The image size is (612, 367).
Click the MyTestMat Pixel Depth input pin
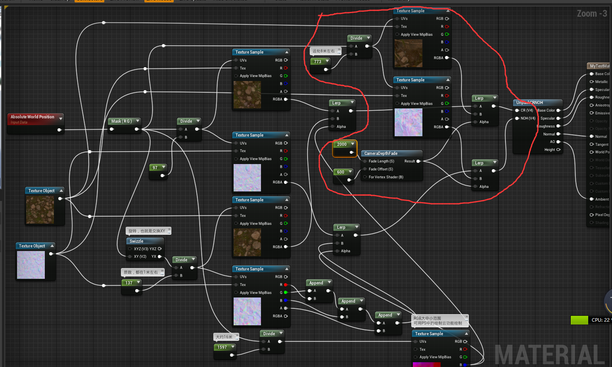pos(592,215)
